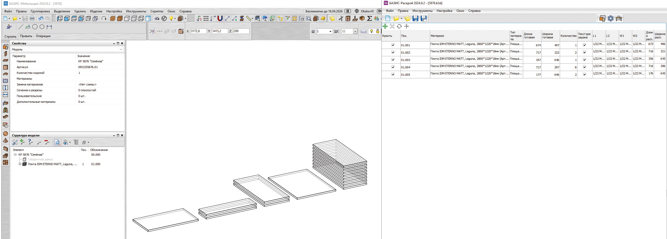Click the green plus add row icon
The width and height of the screenshot is (667, 239).
click(x=385, y=26)
